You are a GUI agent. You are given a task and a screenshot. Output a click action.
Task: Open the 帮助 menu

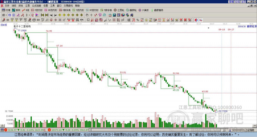pyautogui.click(x=77, y=6)
